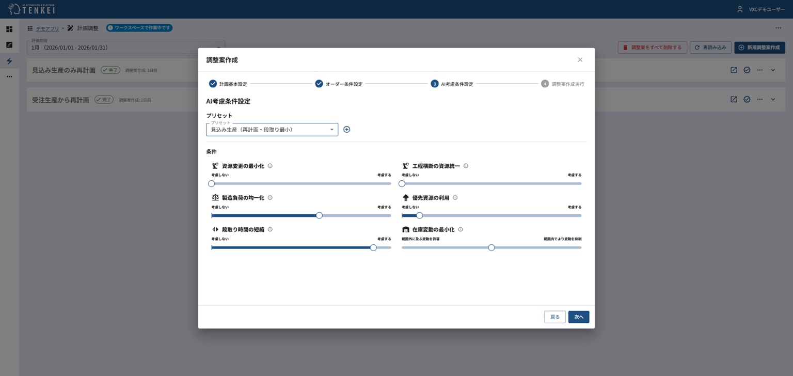
Task: Open info icon beside 工程横断の資源統一
Action: pos(466,166)
